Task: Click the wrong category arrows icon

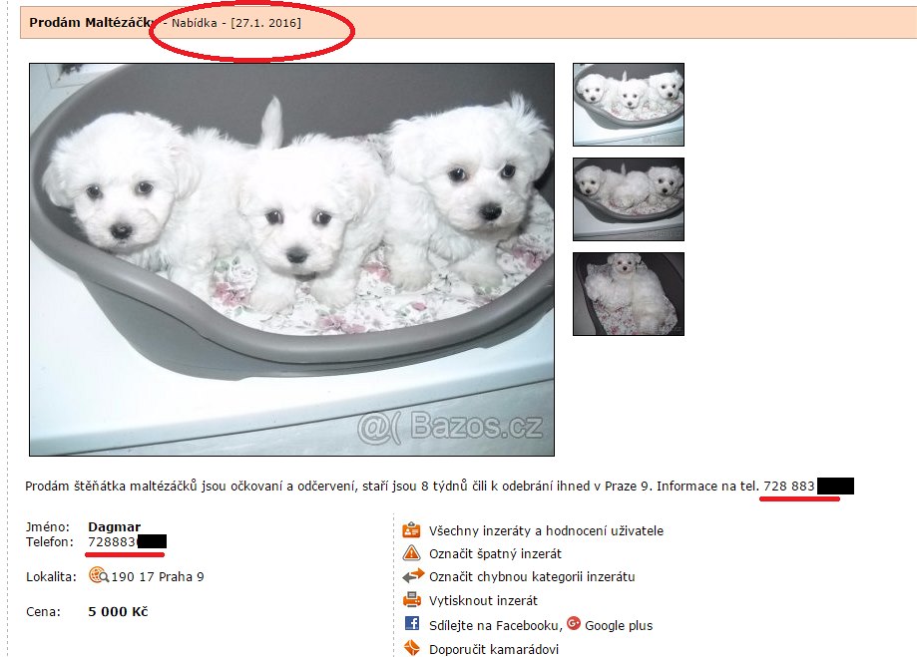Action: (x=413, y=576)
